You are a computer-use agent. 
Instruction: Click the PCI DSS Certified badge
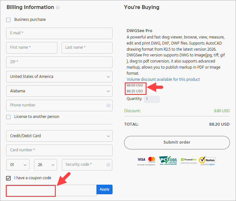click(168, 161)
